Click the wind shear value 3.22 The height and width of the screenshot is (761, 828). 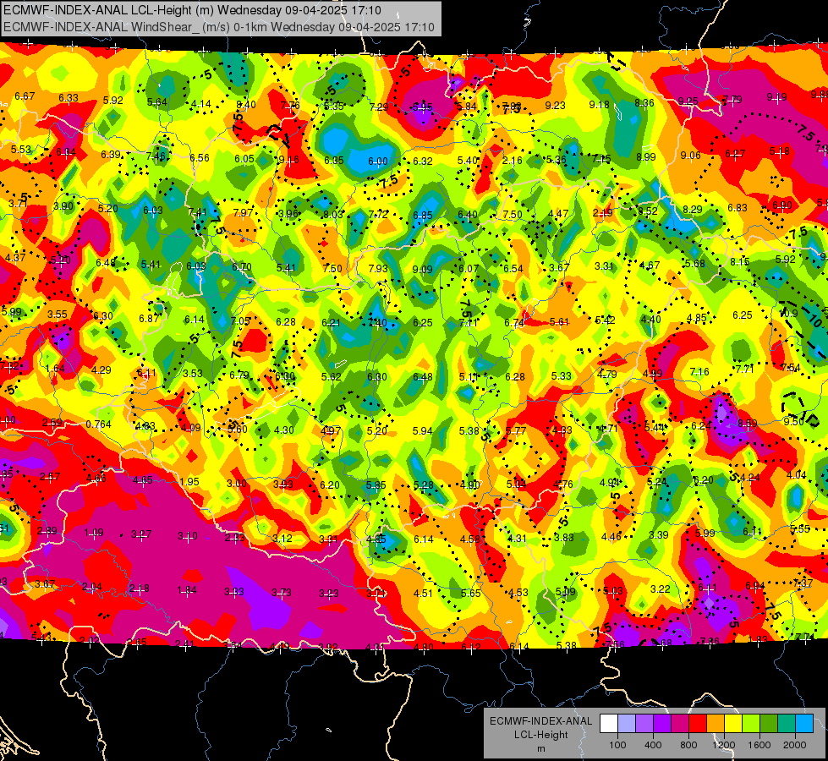pos(660,589)
